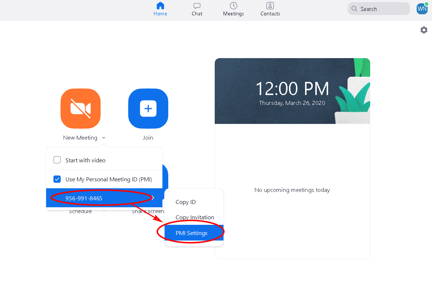Expand the 956-991-8465 submenu chevron

pos(153,198)
